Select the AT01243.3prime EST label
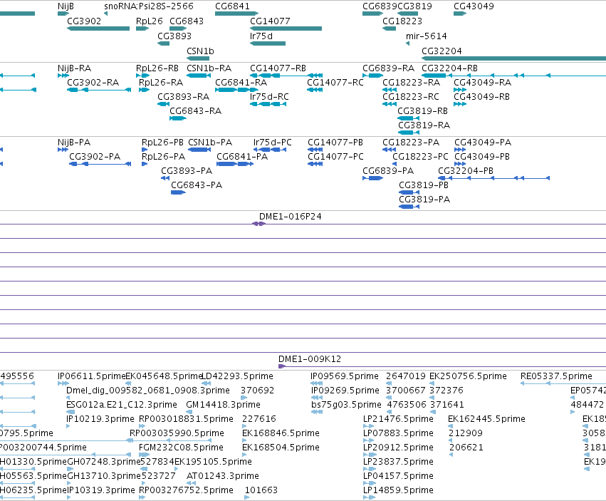Screen dimensions: 606x501 (x=223, y=476)
